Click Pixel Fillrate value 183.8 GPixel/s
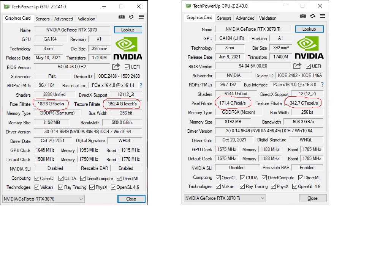This screenshot has height=265, width=380. click(x=51, y=104)
